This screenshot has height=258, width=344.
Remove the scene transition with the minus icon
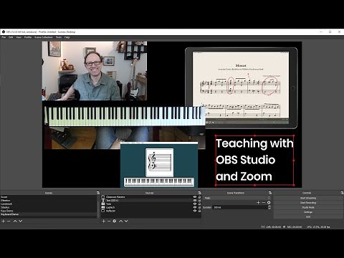(x=264, y=202)
